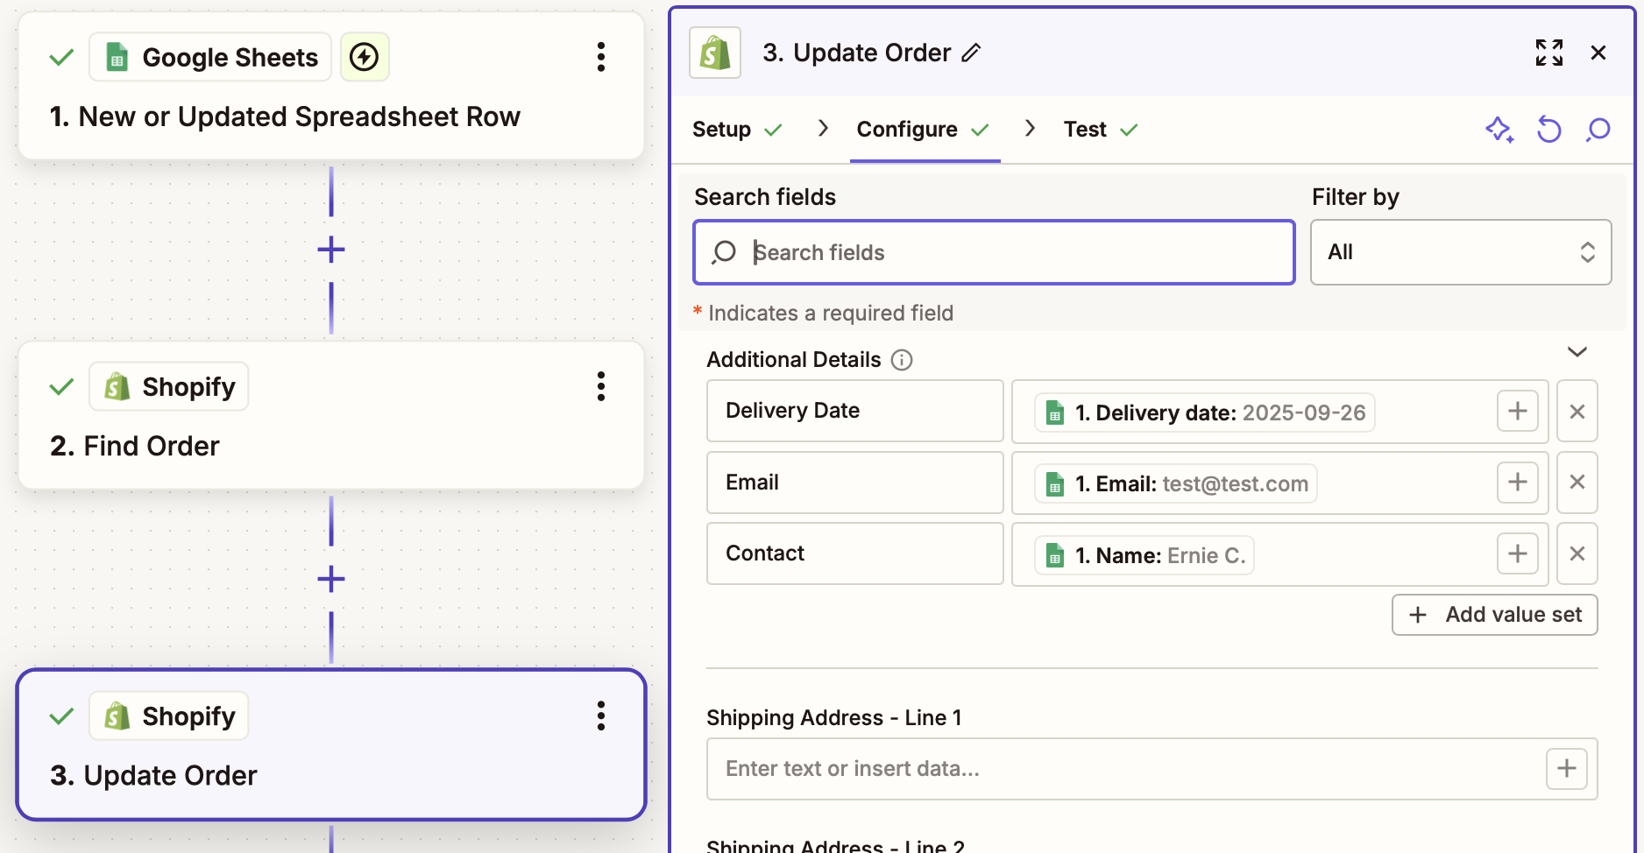The width and height of the screenshot is (1644, 853).
Task: Click the Delivery Date key field
Action: point(855,411)
